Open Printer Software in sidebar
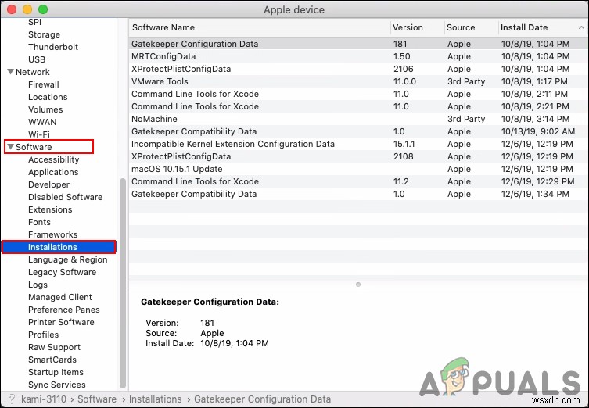 [x=61, y=322]
